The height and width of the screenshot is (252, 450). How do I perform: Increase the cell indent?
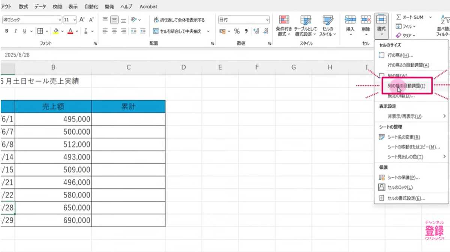(142, 31)
